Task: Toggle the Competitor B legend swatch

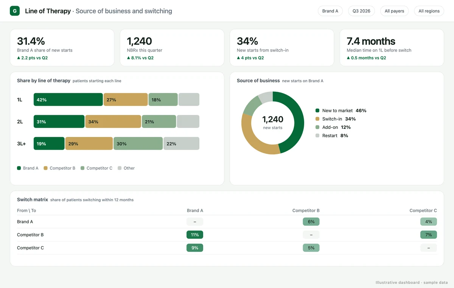Action: (x=45, y=168)
